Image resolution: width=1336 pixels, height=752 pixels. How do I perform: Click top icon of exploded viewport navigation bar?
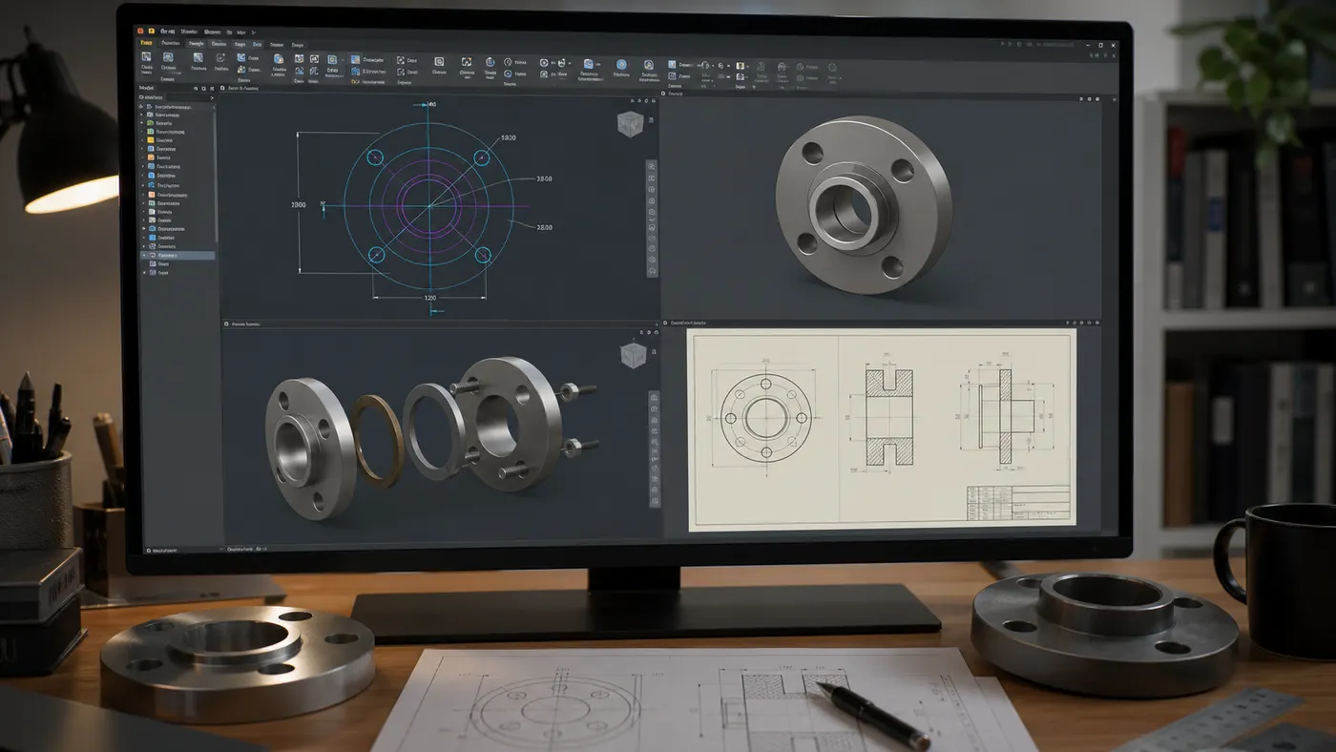click(653, 397)
